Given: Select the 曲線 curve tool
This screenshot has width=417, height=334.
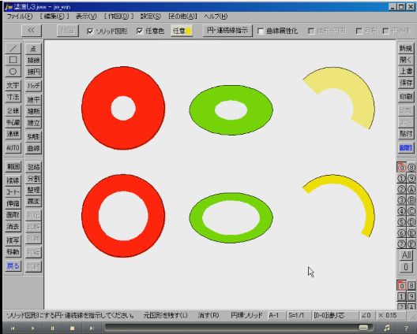Looking at the screenshot, I should (33, 148).
